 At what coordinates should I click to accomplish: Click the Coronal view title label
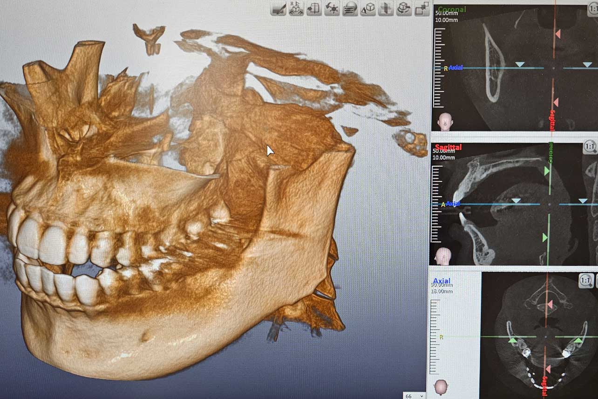[451, 9]
